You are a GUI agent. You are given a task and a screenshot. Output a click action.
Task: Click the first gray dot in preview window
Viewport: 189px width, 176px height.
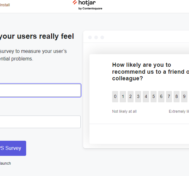pyautogui.click(x=90, y=37)
